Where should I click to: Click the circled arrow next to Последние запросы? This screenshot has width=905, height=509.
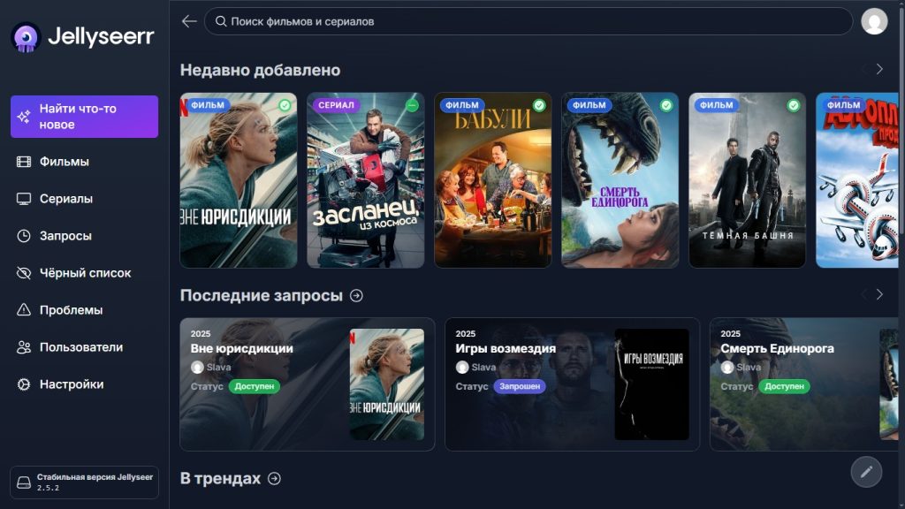pyautogui.click(x=357, y=295)
